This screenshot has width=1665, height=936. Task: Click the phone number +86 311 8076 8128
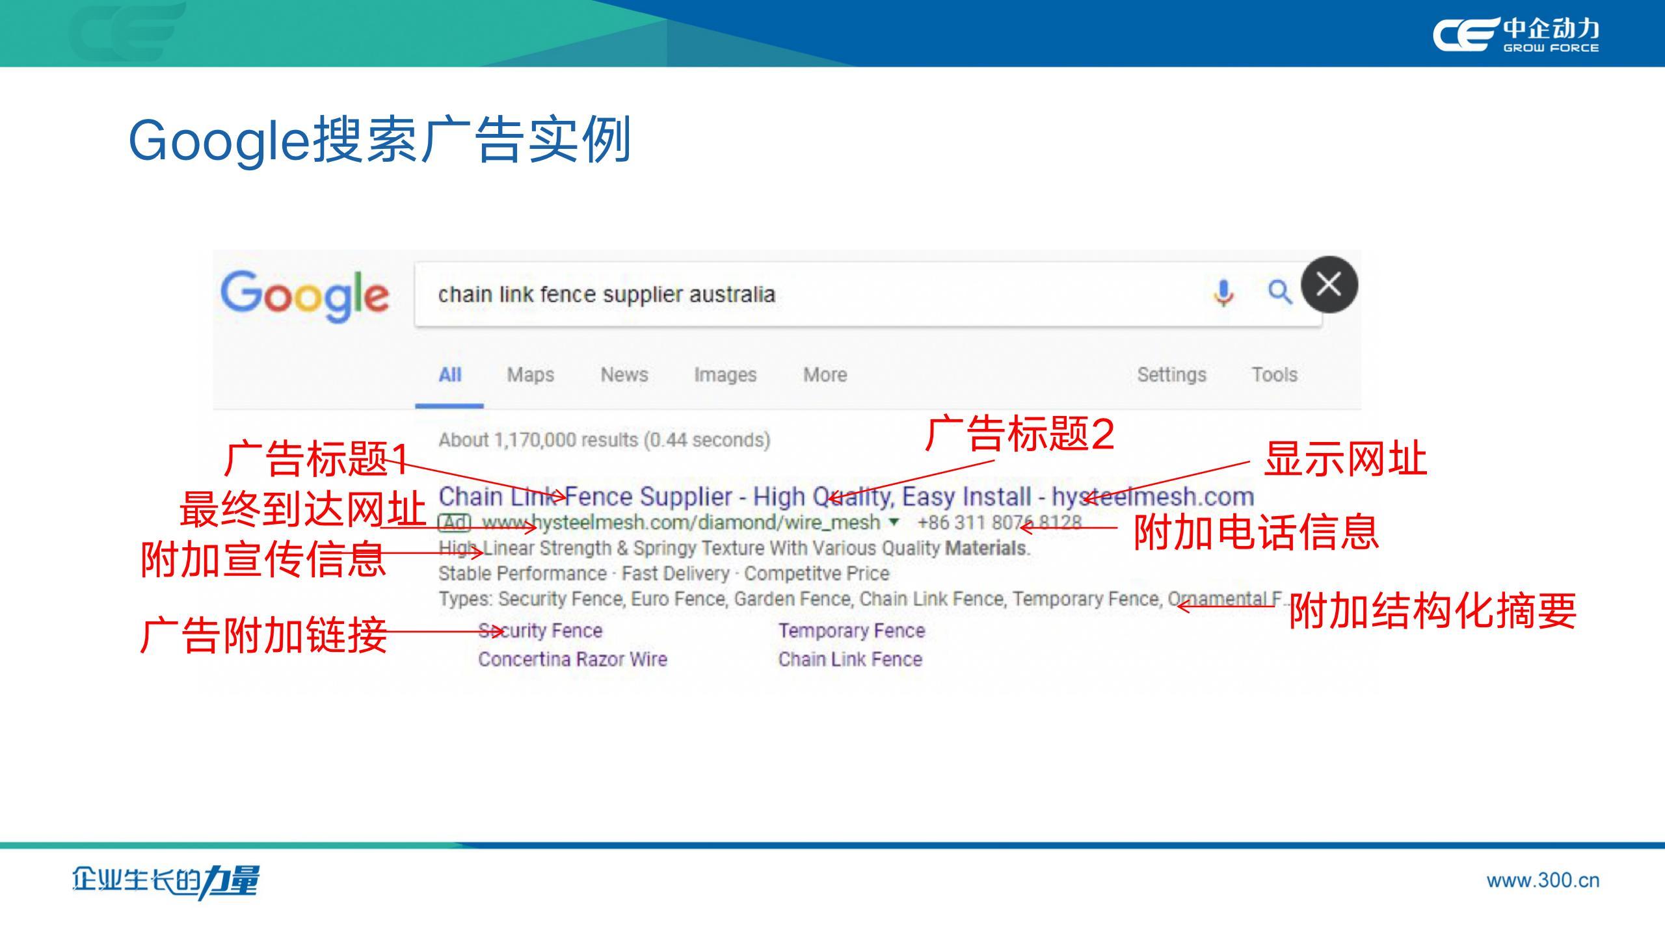pos(1000,523)
